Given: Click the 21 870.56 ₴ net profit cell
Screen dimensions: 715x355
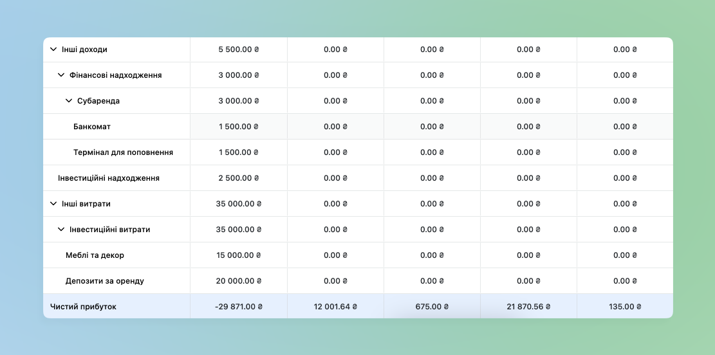Looking at the screenshot, I should [x=528, y=307].
